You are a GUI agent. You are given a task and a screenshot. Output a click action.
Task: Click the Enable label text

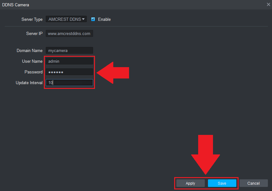coord(104,19)
